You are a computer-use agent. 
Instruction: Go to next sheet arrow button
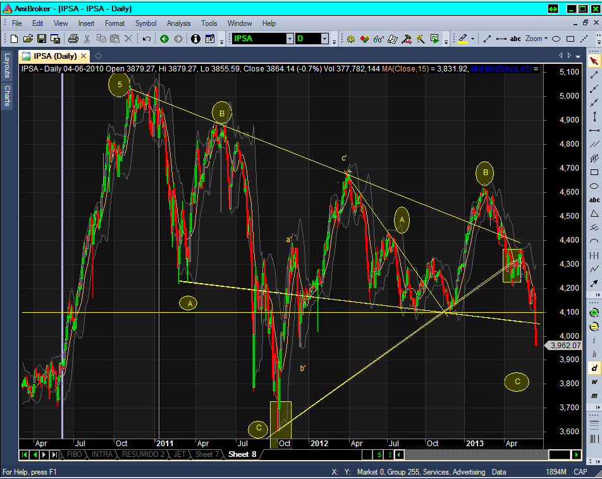44,455
